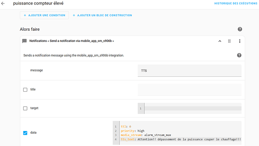Image resolution: width=259 pixels, height=146 pixels.
Task: Edit the message field containing TTS
Action: pos(190,71)
